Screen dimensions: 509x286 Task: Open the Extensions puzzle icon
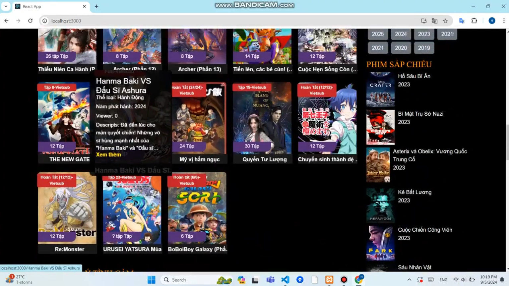coord(474,21)
